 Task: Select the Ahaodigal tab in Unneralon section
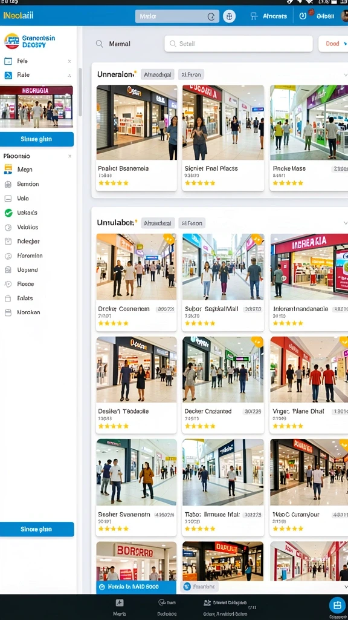(158, 74)
